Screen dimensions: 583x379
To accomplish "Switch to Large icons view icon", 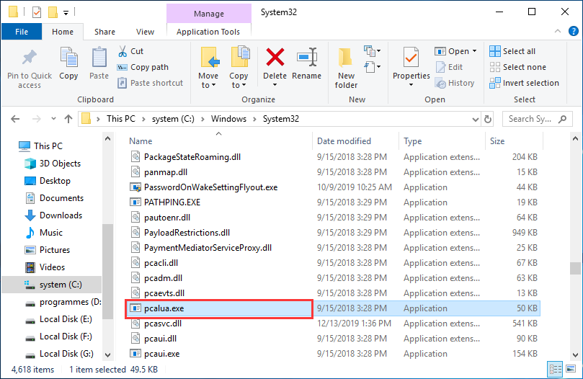I will tap(570, 369).
